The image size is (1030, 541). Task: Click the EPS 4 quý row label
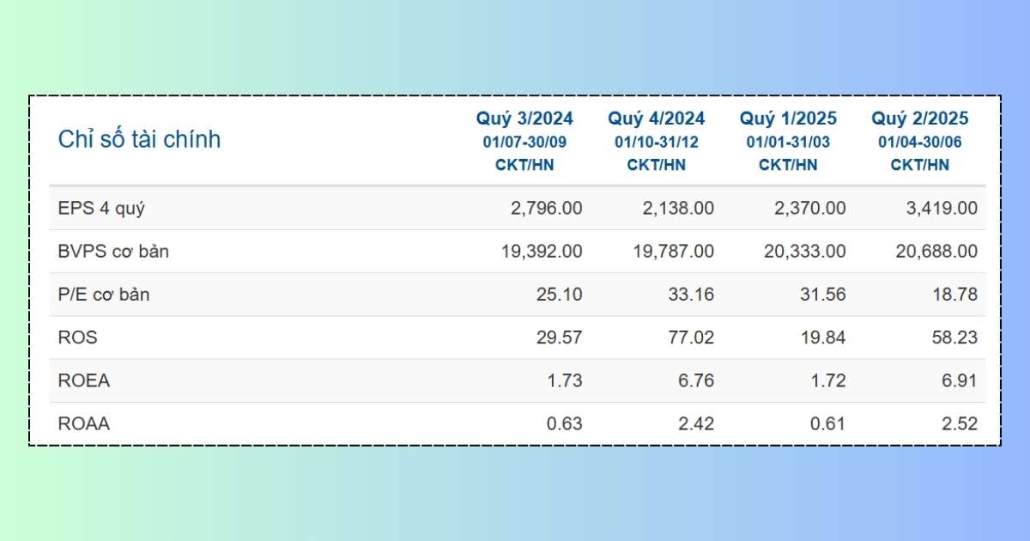click(x=95, y=208)
